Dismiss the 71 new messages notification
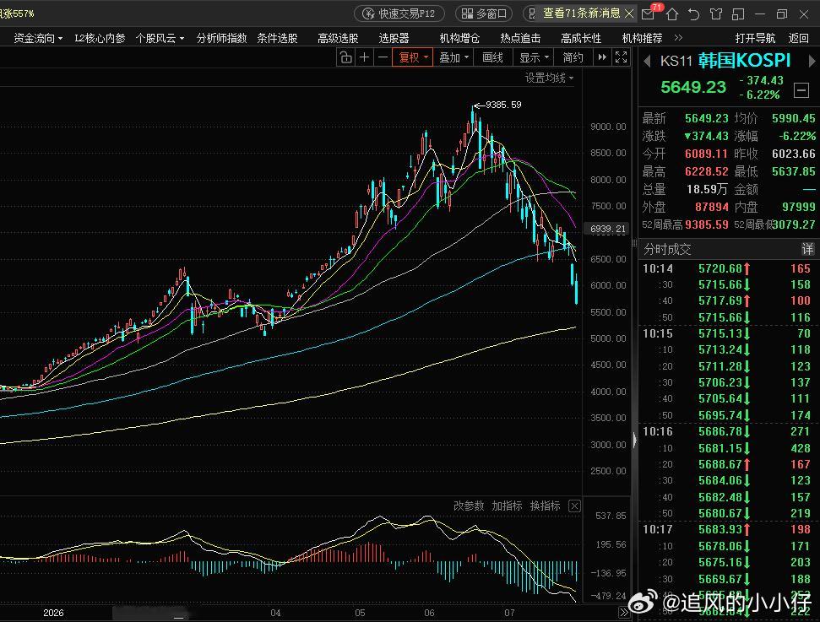The width and height of the screenshot is (820, 622). [629, 14]
